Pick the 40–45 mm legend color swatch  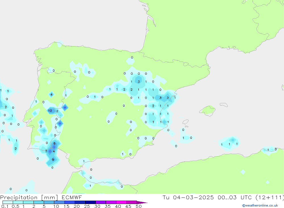pos(121,202)
